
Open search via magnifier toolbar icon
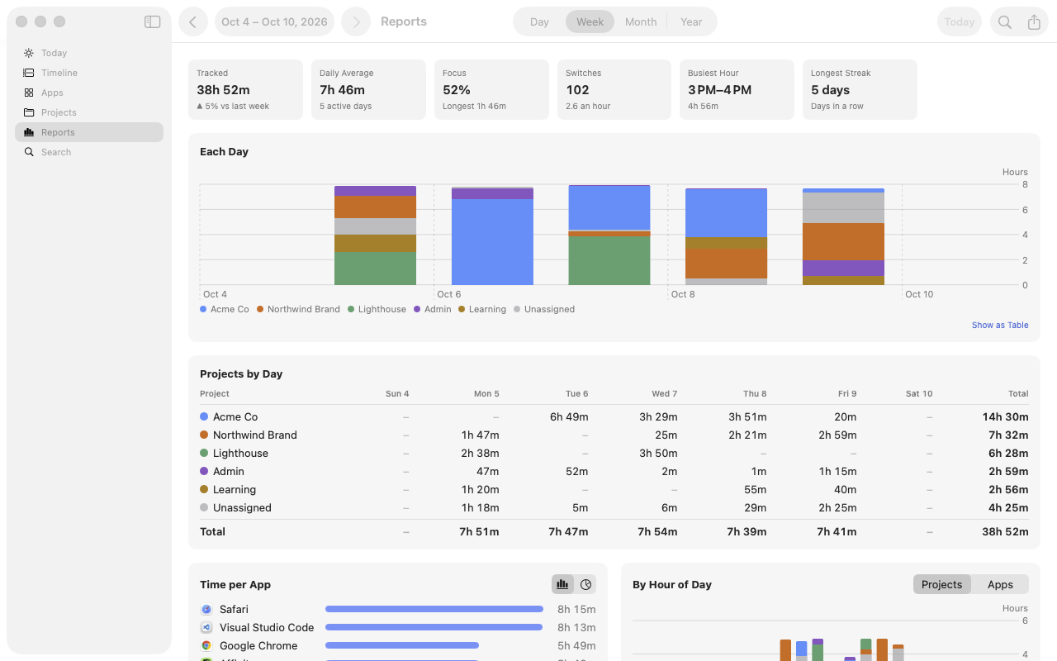click(x=1005, y=22)
